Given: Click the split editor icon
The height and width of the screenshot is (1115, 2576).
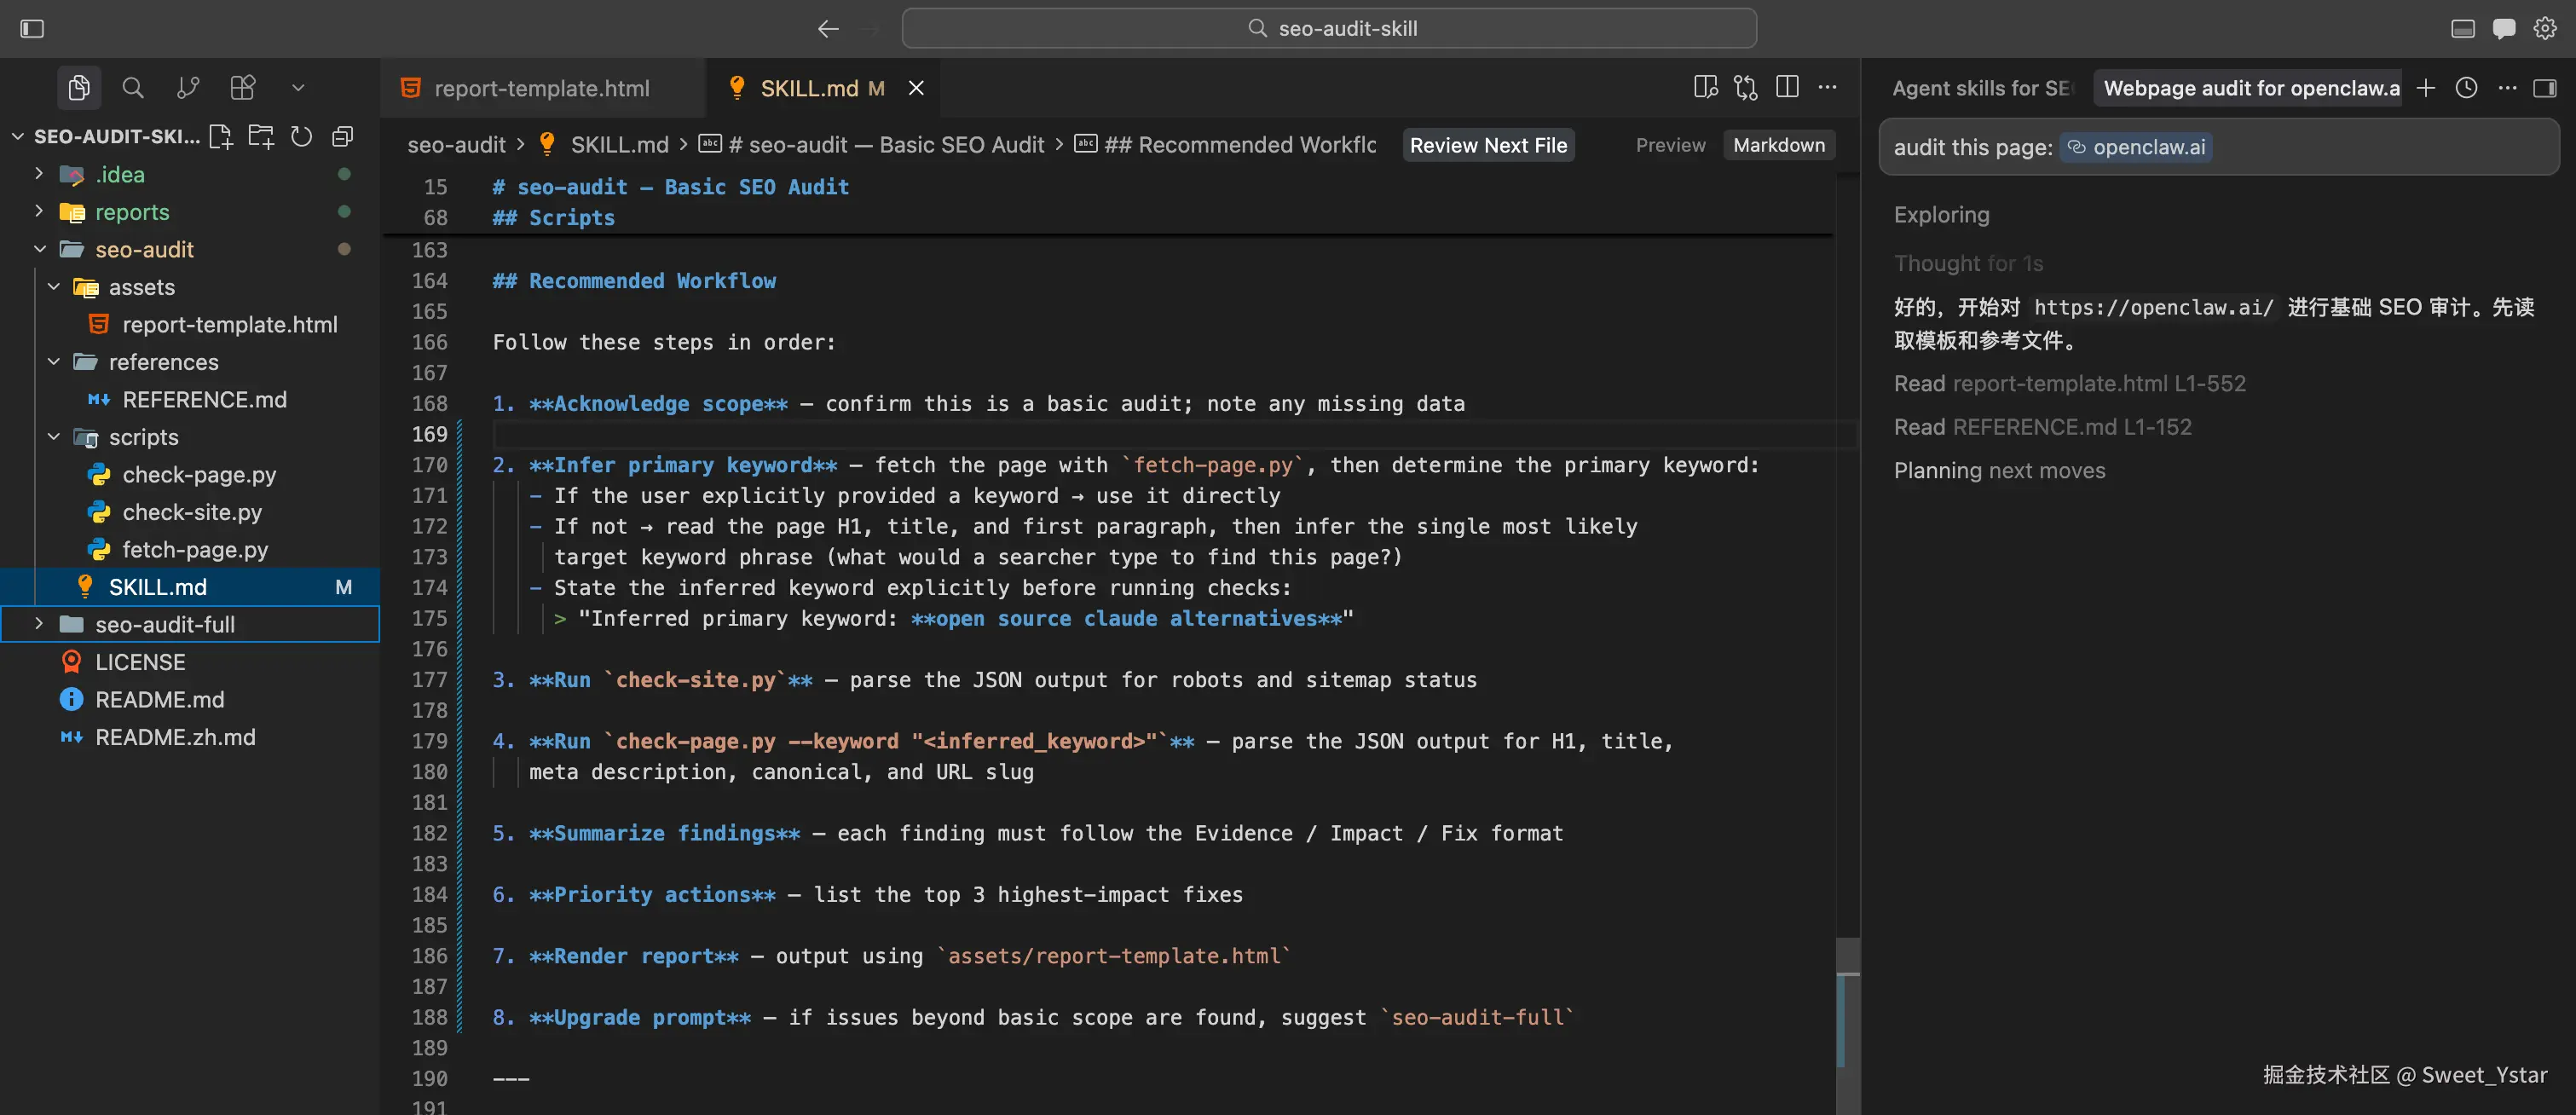Looking at the screenshot, I should click(x=1787, y=88).
